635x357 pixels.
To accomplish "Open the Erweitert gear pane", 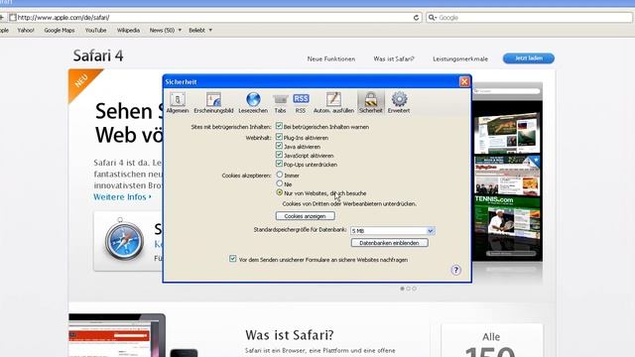I will (x=399, y=102).
